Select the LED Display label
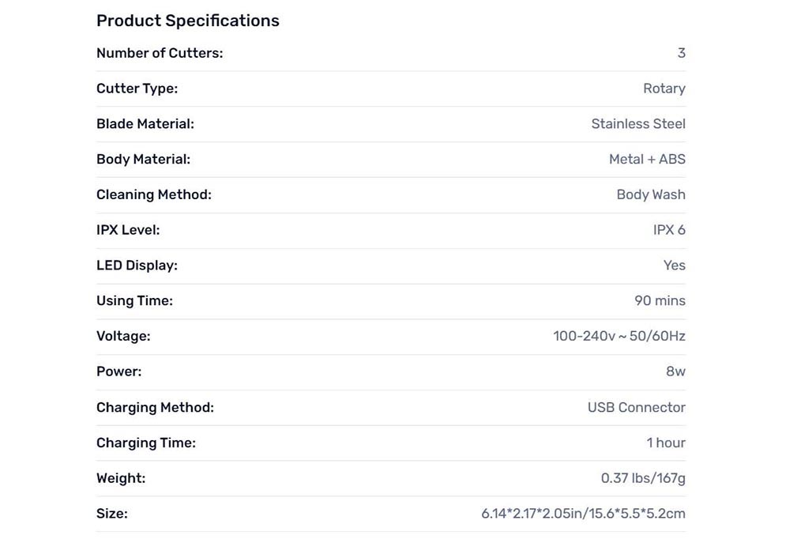 [x=137, y=266]
